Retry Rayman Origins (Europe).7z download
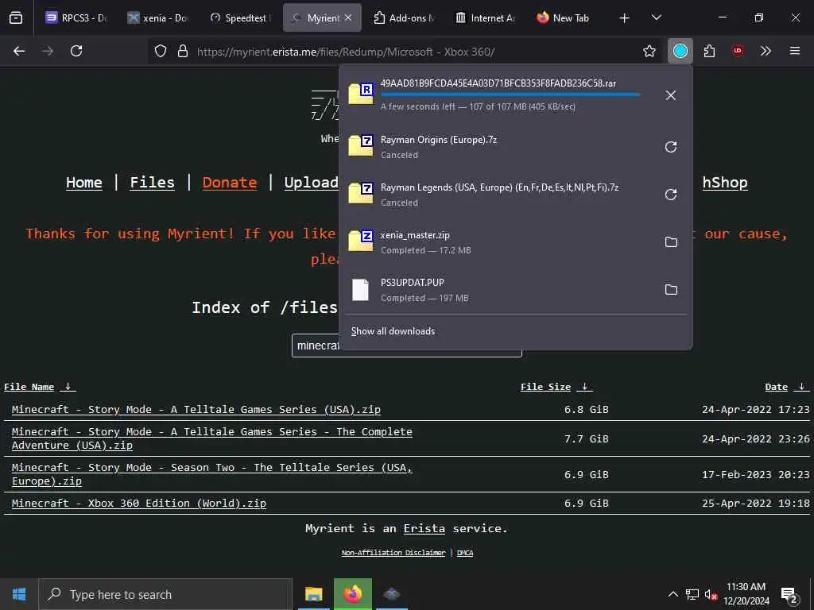This screenshot has width=814, height=610. point(671,147)
